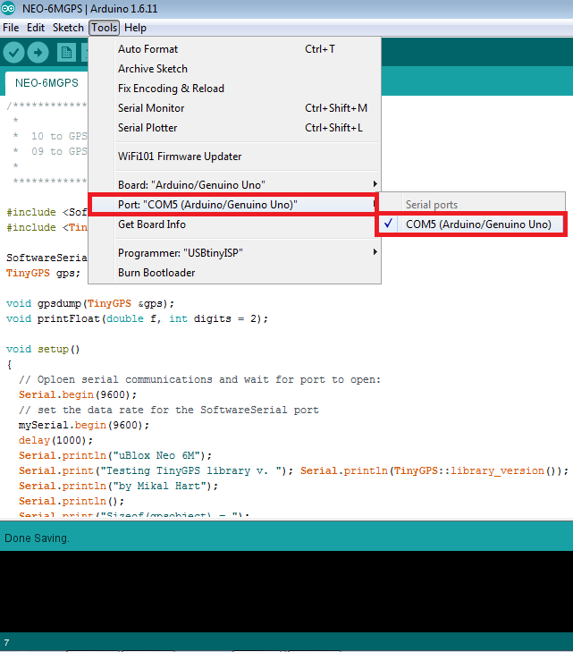Click the 'void gpsdump(TinyGPS &gps);' line
The height and width of the screenshot is (652, 573).
click(90, 303)
